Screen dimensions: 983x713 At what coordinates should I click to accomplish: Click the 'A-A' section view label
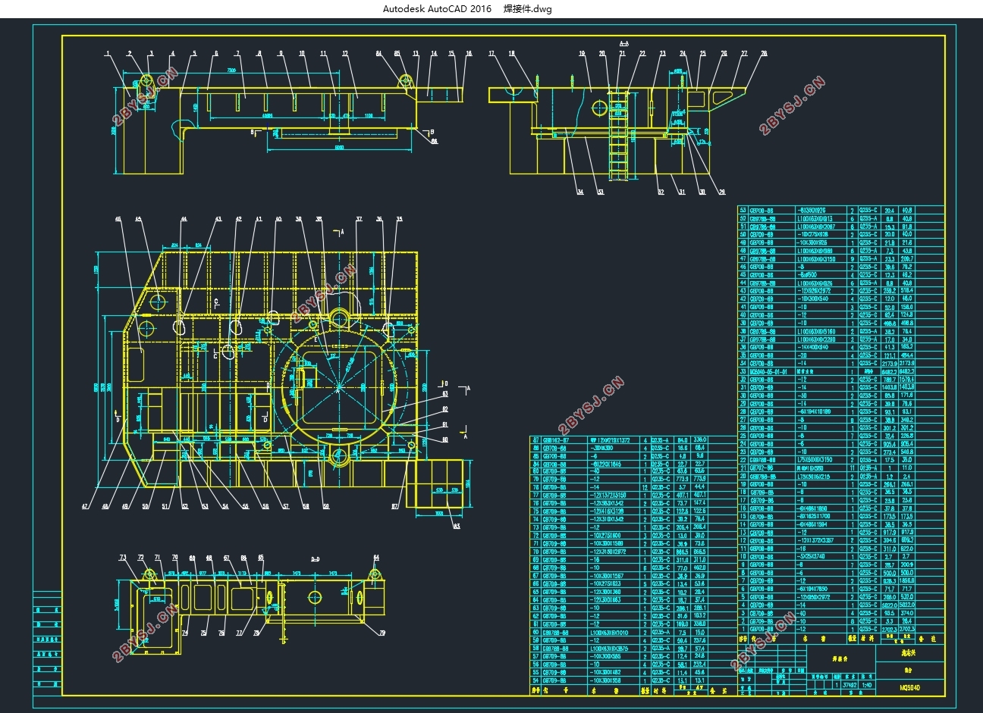pos(623,44)
